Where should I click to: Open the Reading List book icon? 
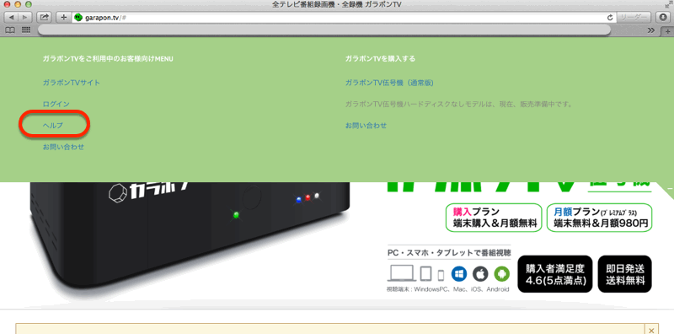click(x=9, y=30)
